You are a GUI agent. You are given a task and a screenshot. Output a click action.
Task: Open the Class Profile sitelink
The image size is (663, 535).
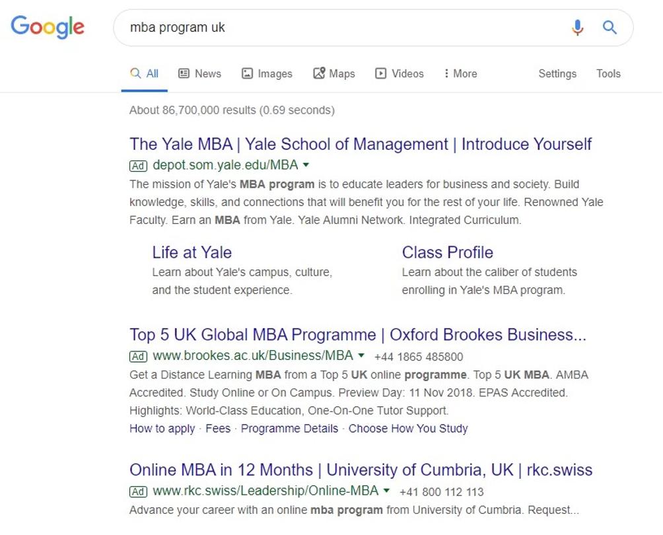(447, 252)
